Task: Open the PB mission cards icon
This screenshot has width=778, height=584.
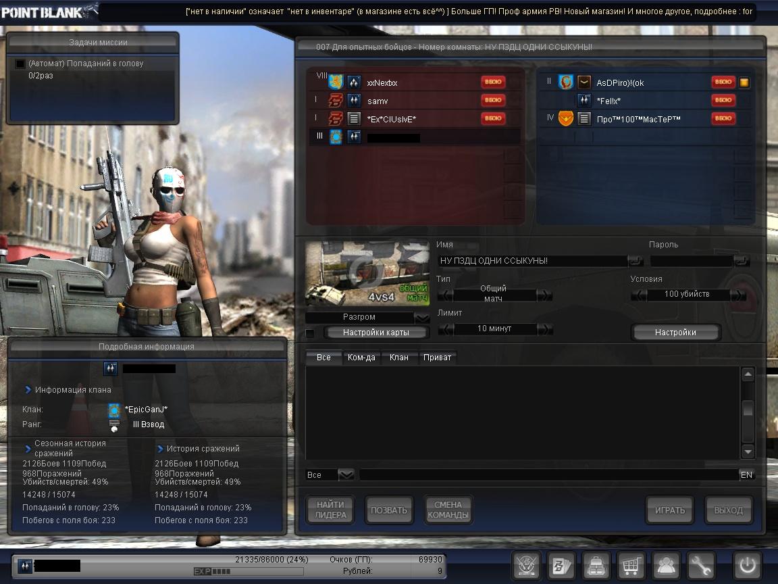Action: (561, 564)
